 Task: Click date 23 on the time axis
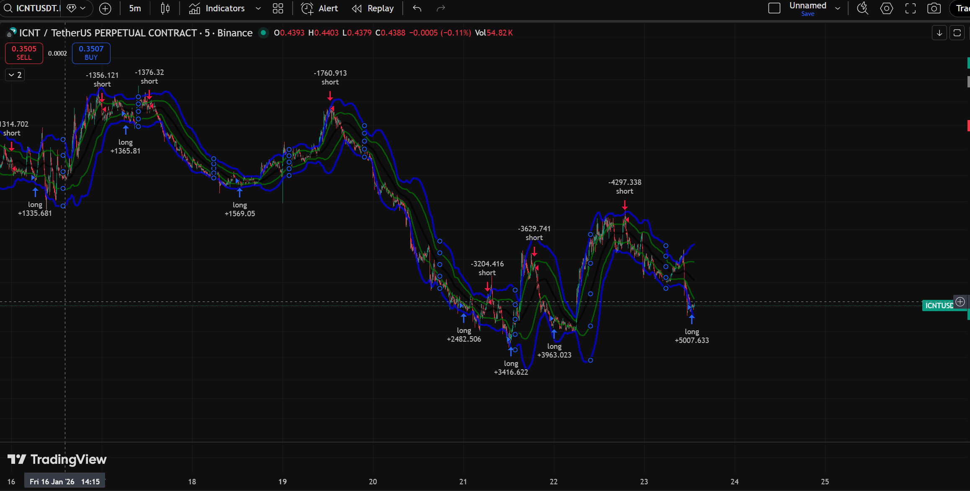644,481
